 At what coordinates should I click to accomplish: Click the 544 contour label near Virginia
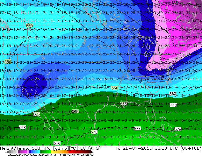[x=143, y=82]
